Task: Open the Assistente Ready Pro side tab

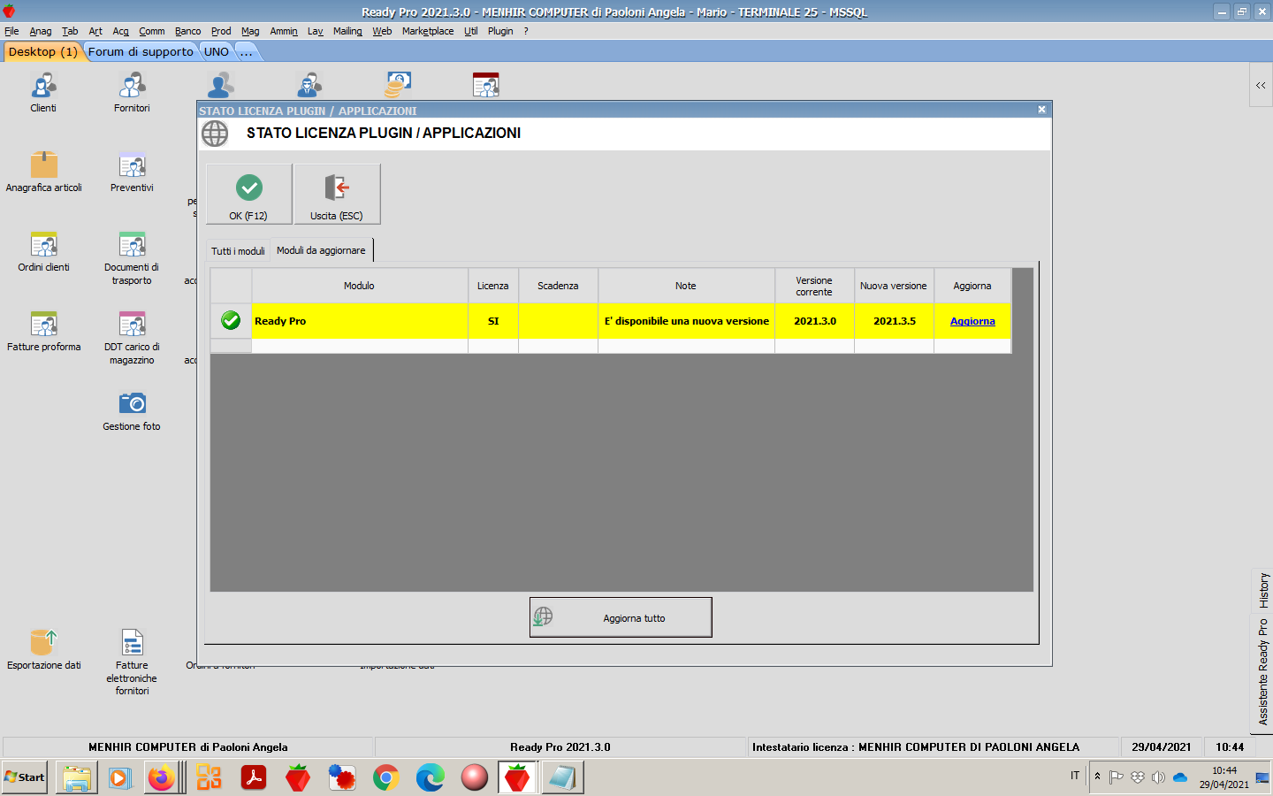Action: click(x=1263, y=672)
